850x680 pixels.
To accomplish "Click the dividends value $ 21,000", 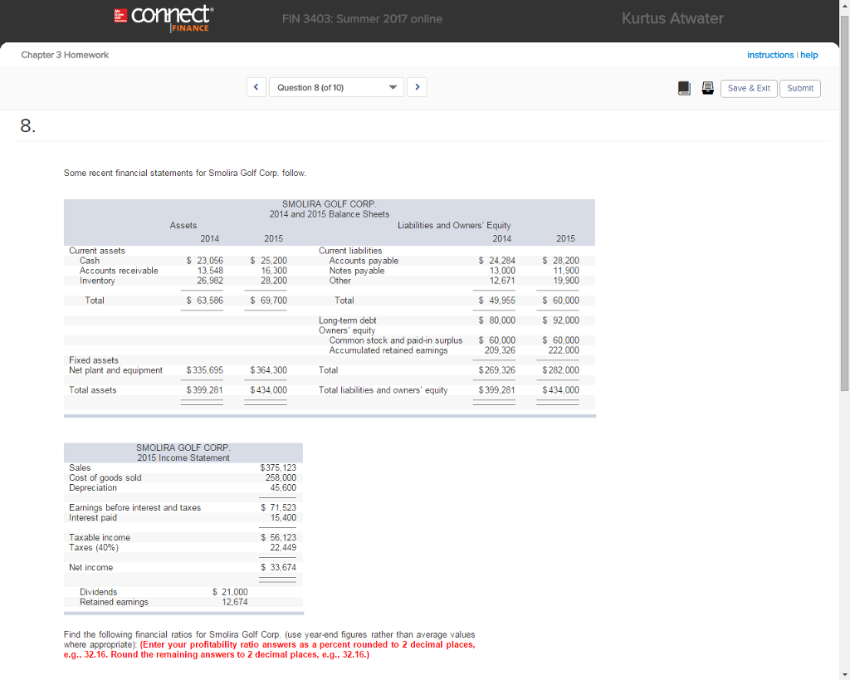I will point(231,592).
